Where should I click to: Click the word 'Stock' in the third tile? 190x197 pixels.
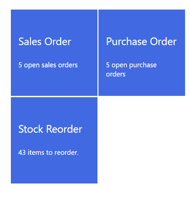pos(31,129)
